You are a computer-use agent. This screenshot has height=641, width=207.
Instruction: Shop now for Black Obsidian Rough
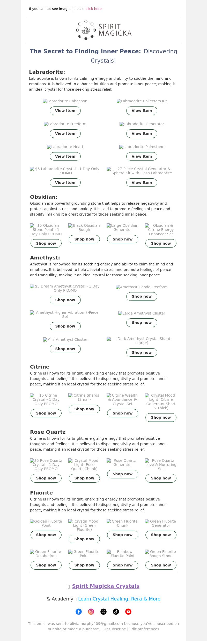point(84,239)
